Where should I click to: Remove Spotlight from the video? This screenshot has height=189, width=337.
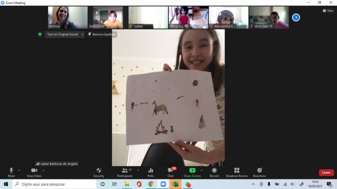pos(102,35)
